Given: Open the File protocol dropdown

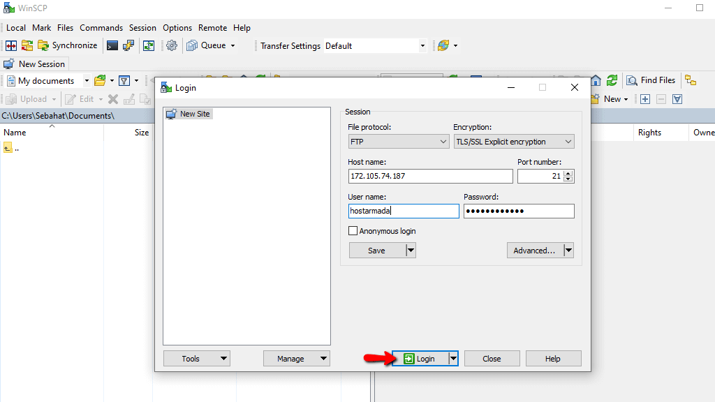Looking at the screenshot, I should [445, 141].
